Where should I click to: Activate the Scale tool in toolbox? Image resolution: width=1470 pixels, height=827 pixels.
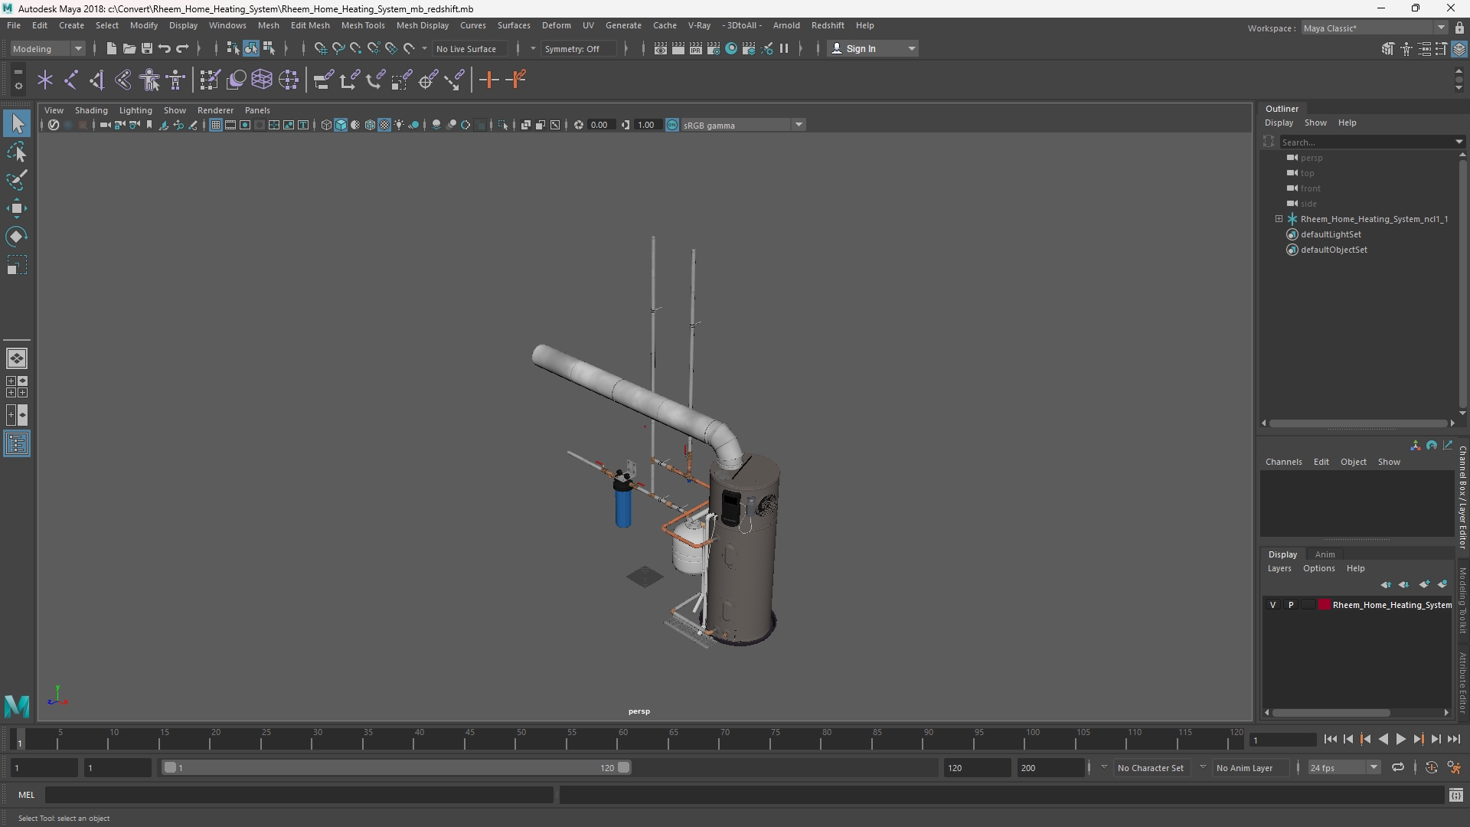17,265
